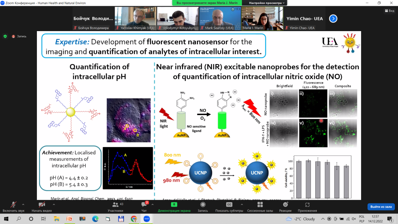
Task: Toggle camera with Начать видео
Action: coord(42,207)
